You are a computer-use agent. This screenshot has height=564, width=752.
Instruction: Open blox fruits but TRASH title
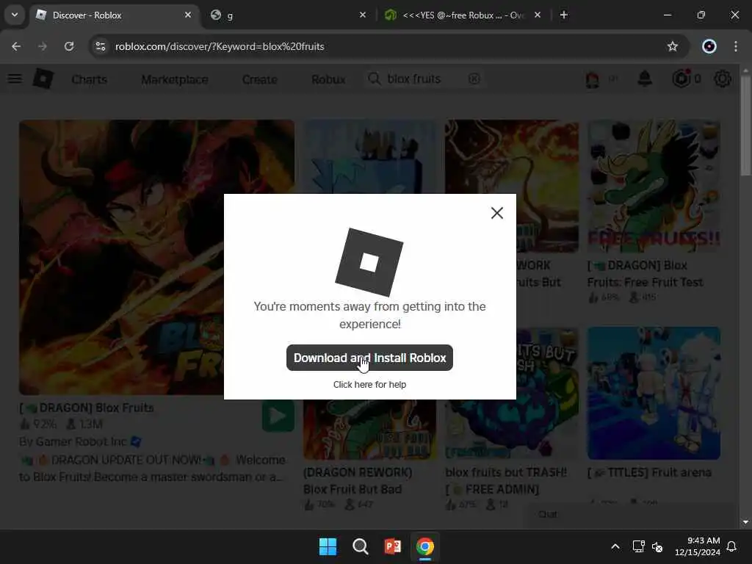506,480
